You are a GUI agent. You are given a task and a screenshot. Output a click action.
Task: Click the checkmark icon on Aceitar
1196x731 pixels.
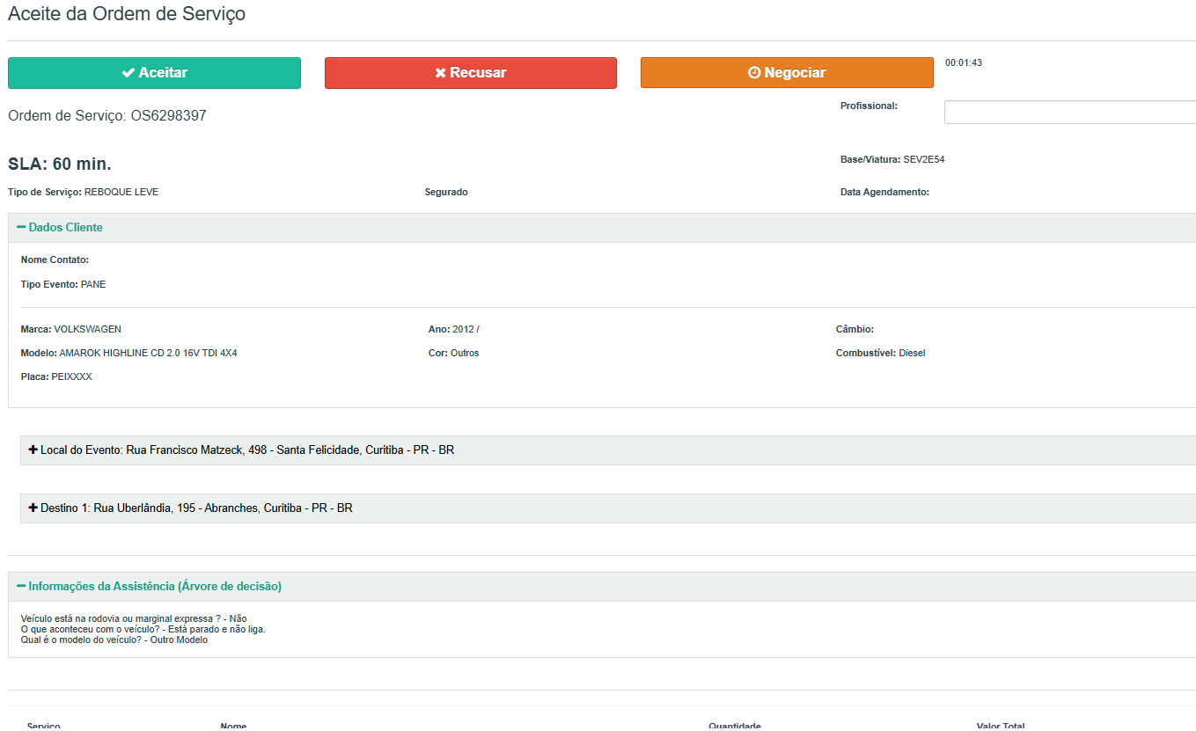[x=128, y=73]
